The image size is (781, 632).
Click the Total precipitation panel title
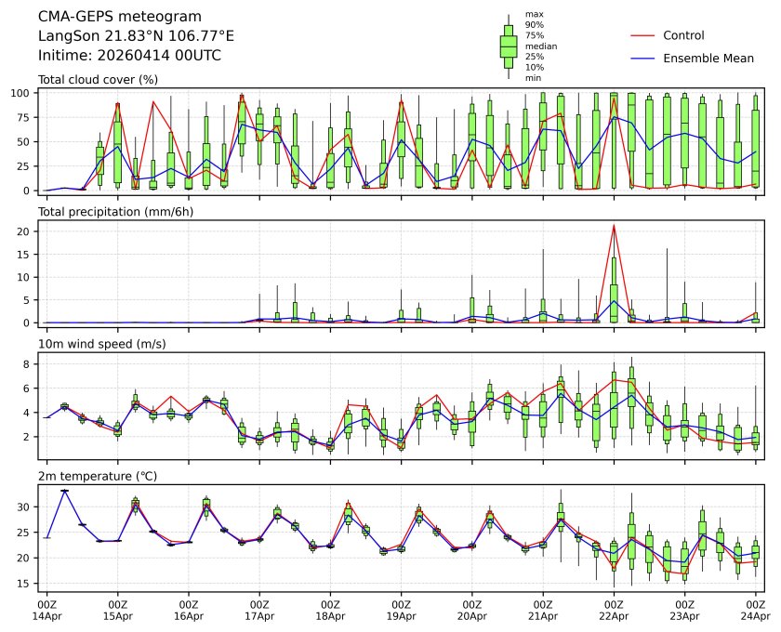(111, 212)
